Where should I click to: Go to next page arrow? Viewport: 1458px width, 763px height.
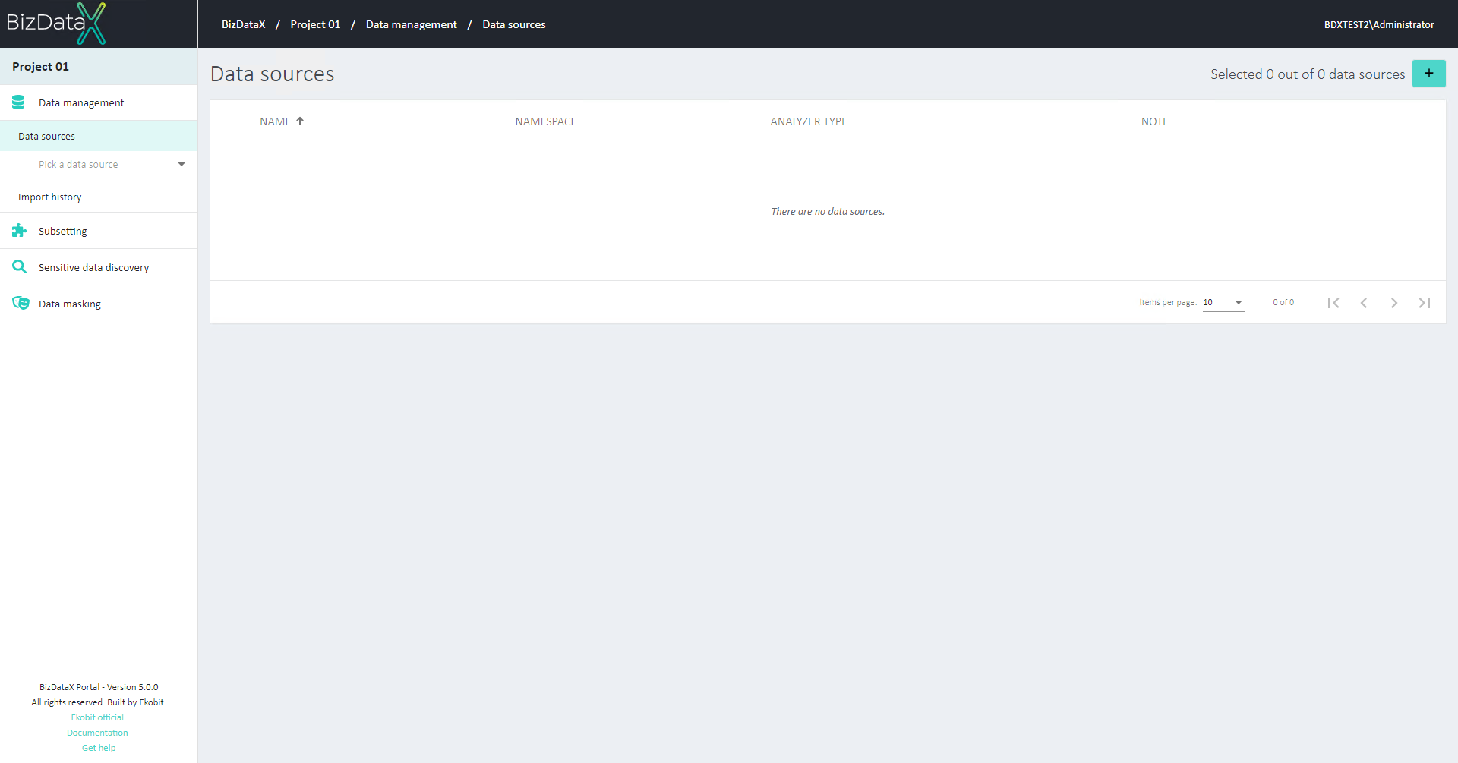click(x=1394, y=303)
